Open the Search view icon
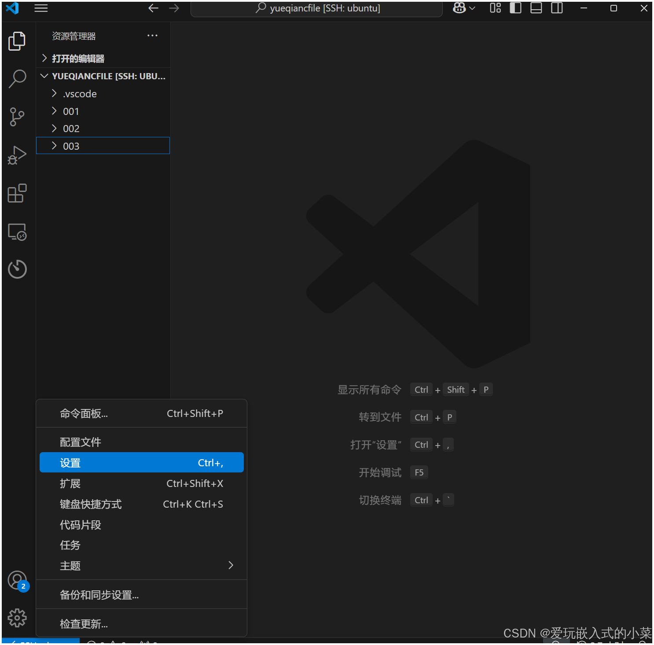 [x=17, y=79]
